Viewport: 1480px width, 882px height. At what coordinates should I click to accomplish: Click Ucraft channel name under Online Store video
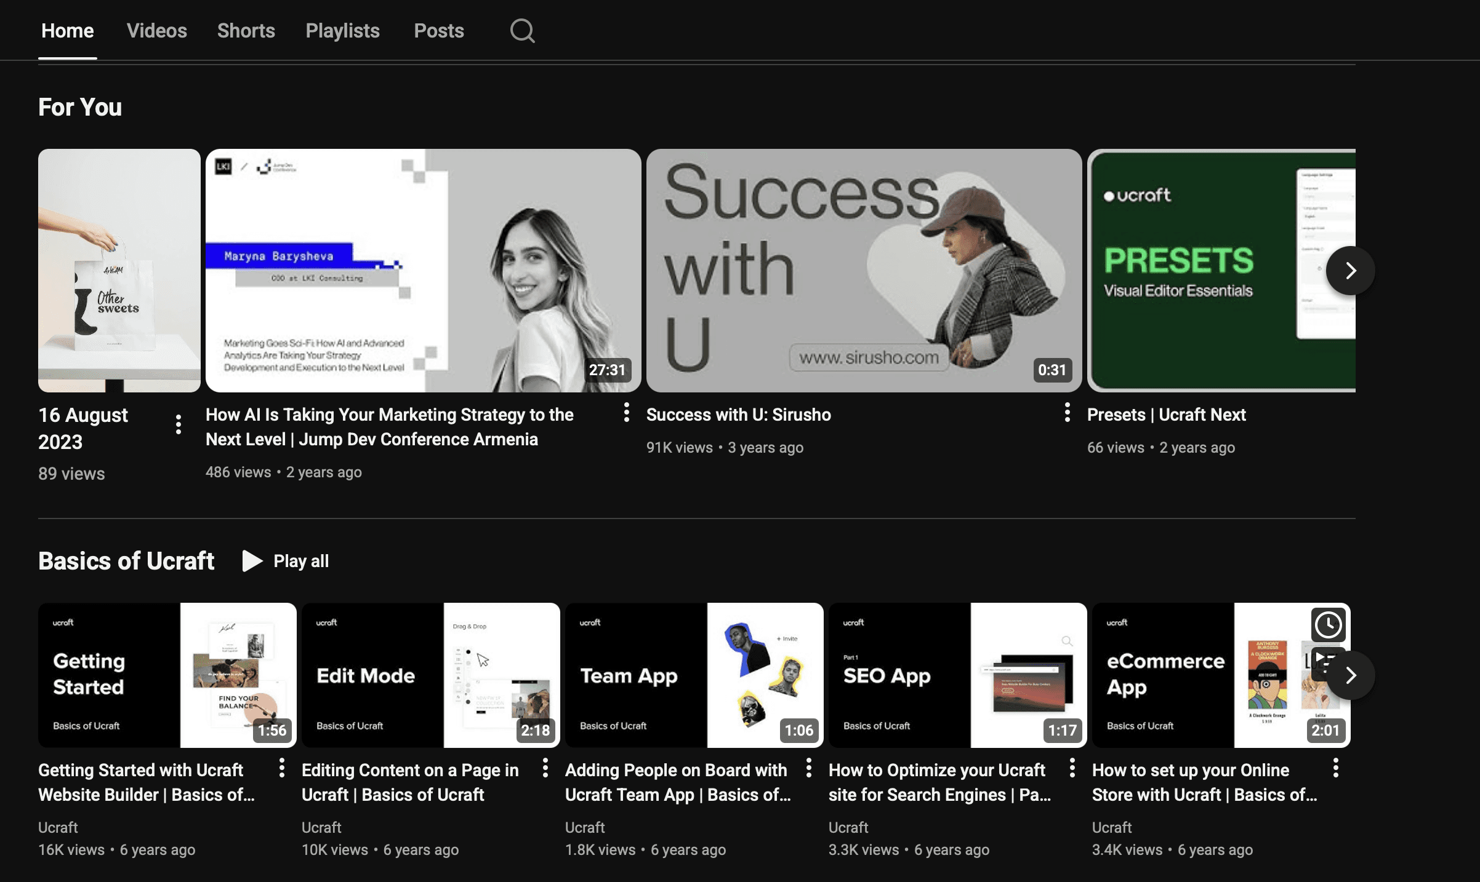[1112, 827]
